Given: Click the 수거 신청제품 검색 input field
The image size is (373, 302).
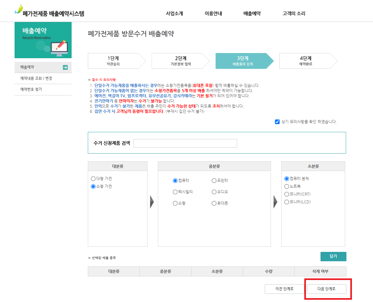Looking at the screenshot, I should (x=185, y=144).
